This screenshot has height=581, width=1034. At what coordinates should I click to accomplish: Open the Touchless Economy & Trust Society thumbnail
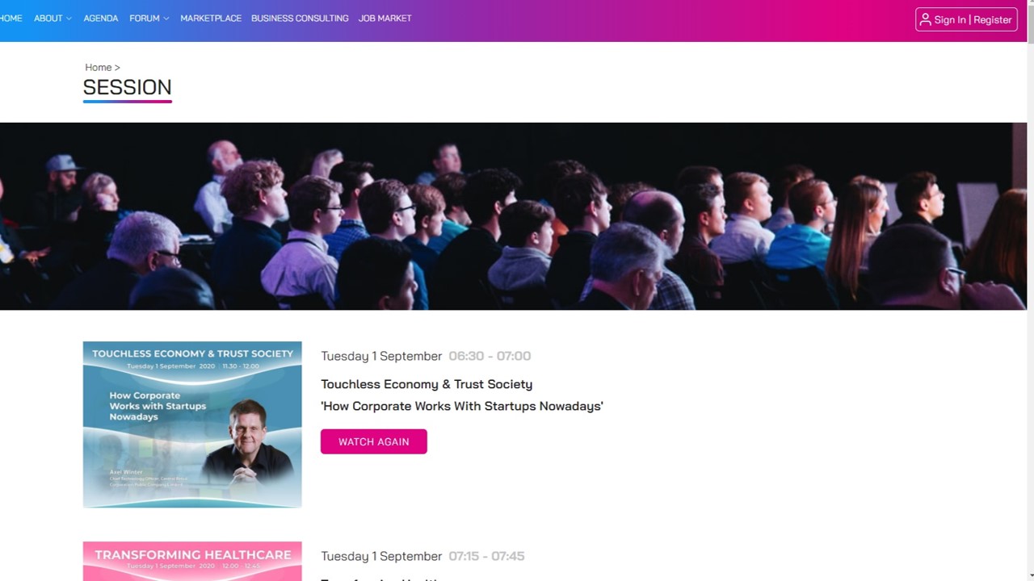(192, 424)
